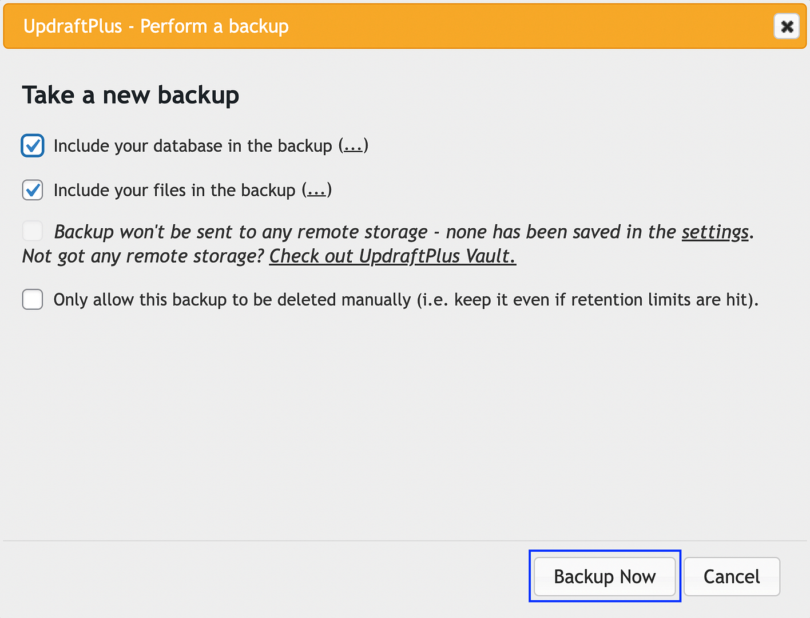Click the 'Take a new backup' heading area
The image size is (810, 618).
tap(130, 95)
